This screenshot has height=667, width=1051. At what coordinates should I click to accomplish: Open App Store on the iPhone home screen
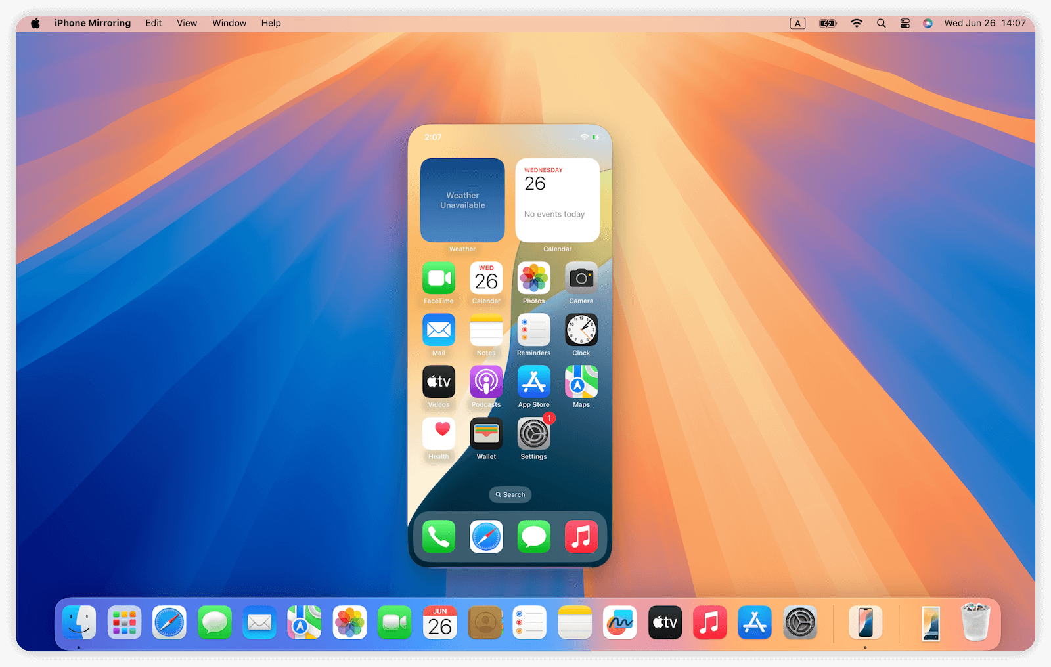(534, 382)
